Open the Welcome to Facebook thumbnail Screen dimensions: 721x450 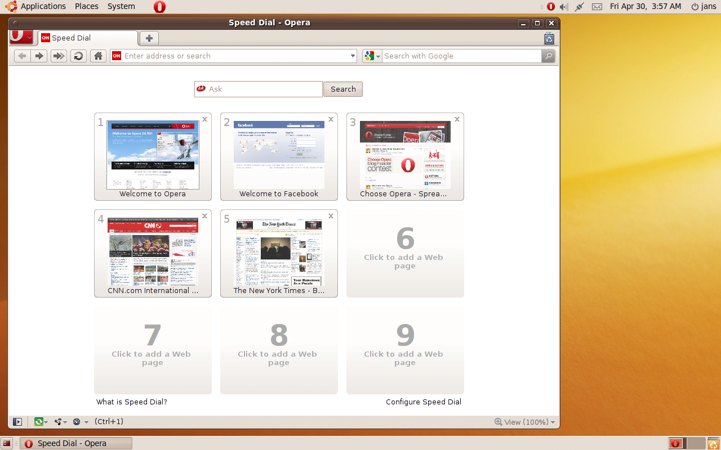pos(279,155)
